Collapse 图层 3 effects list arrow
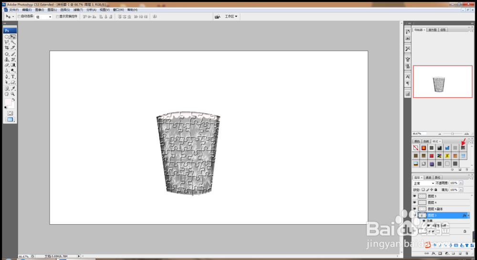This screenshot has width=477, height=260. click(468, 215)
